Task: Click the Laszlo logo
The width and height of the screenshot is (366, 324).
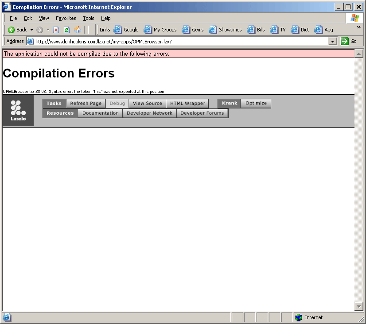Action: [x=18, y=110]
